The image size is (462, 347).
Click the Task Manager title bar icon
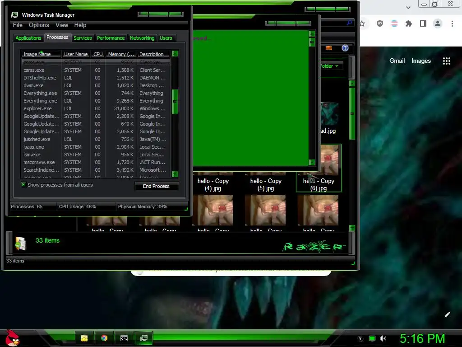[x=14, y=15]
